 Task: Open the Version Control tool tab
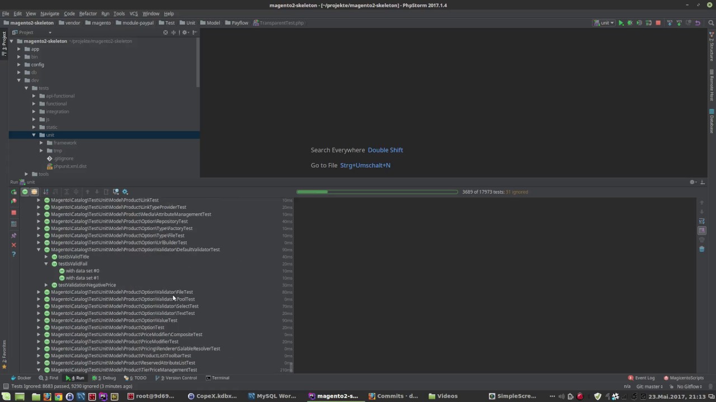point(176,378)
